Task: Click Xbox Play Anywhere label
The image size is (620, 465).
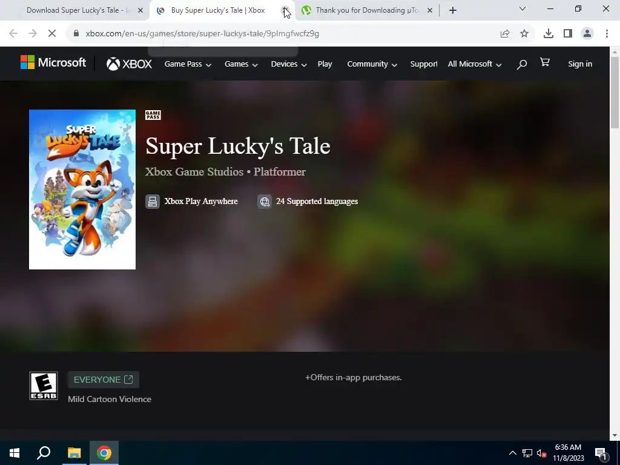Action: [x=201, y=201]
